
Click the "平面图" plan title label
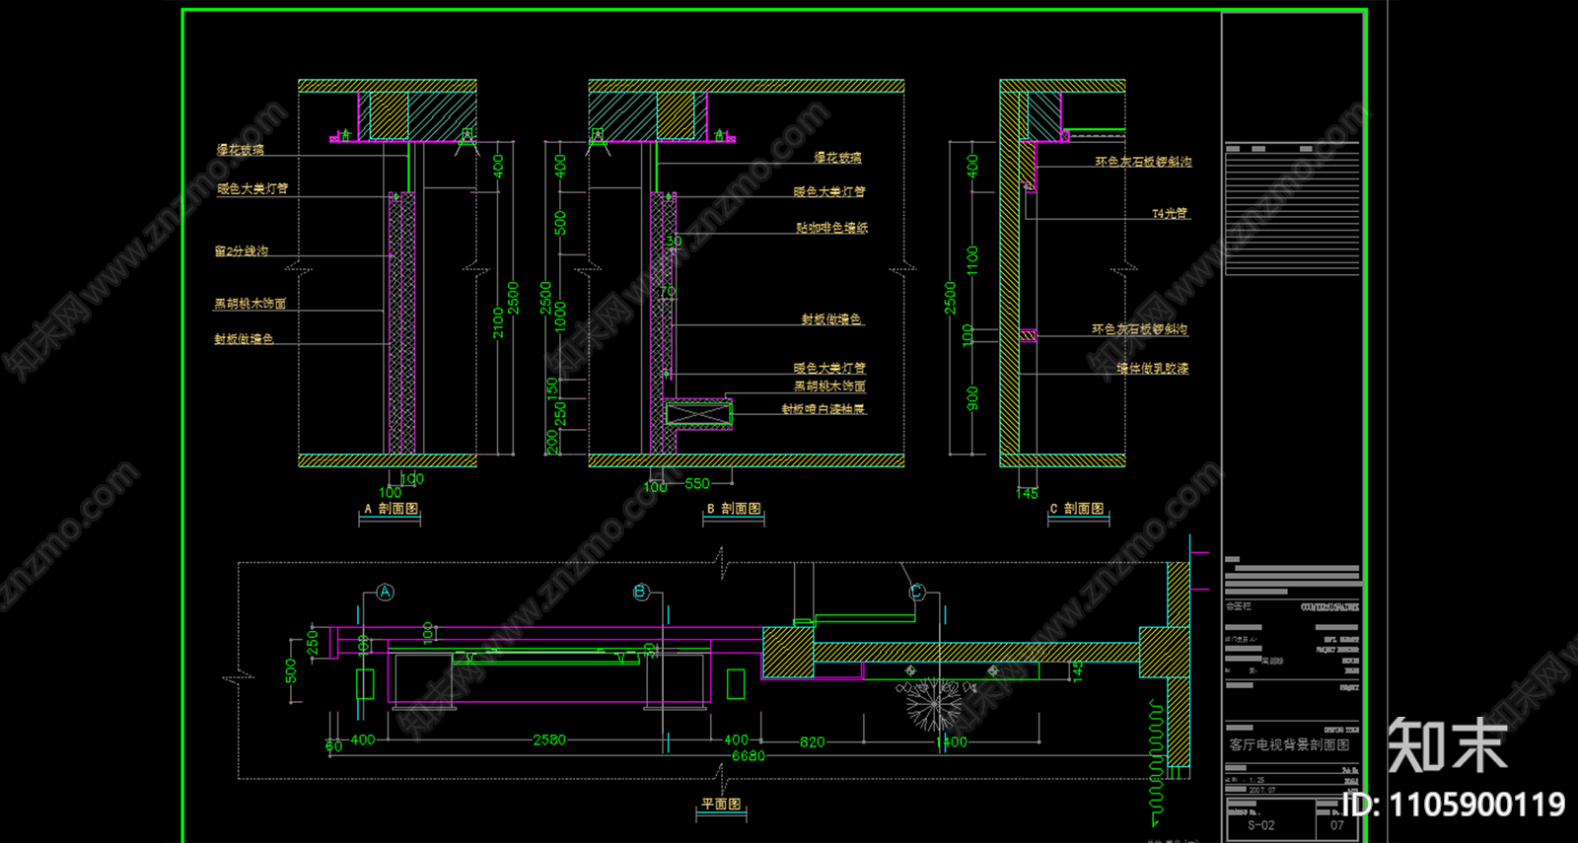point(721,805)
